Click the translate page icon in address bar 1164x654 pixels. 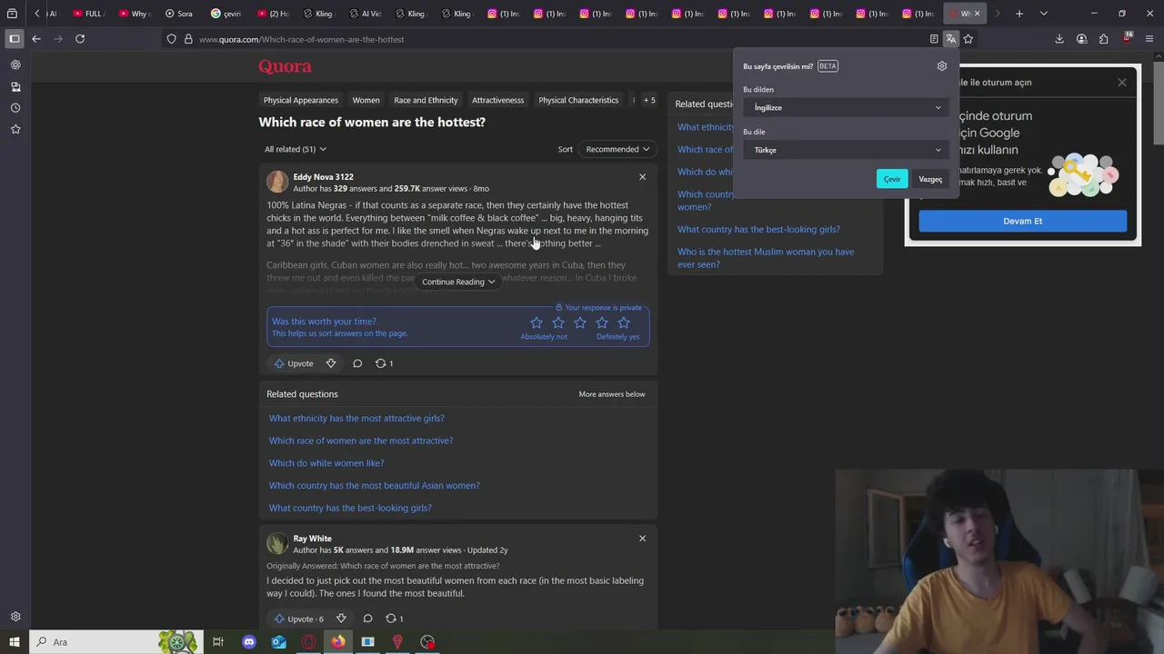(x=951, y=39)
